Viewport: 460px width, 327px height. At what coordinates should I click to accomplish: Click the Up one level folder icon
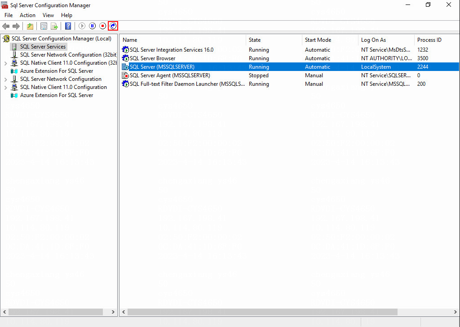click(30, 26)
